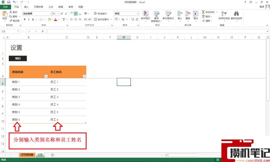Select column G header
This screenshot has height=162, width=270.
pyautogui.click(x=124, y=37)
